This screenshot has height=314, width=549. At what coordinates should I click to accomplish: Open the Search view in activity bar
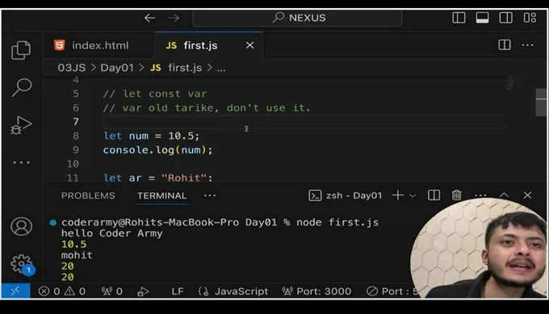(21, 87)
